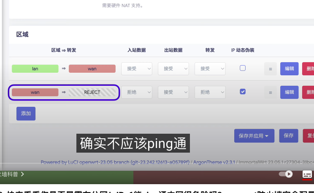Open wan zone outbound data dropdown
Viewport: 314px width, 193px height.
click(x=173, y=92)
